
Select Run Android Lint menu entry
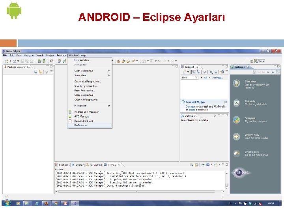point(90,121)
